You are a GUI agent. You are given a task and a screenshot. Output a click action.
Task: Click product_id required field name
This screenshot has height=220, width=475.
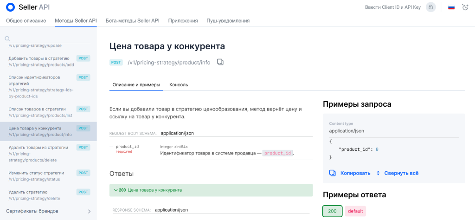pos(127,147)
